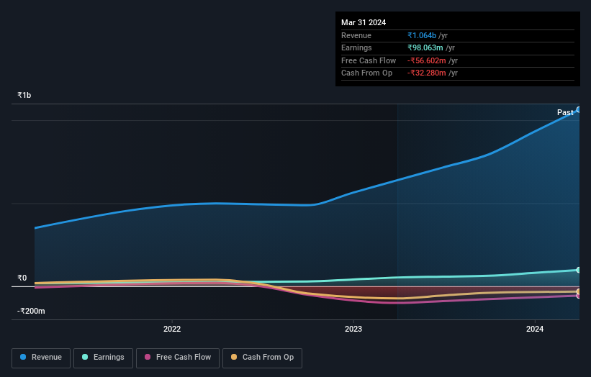Screen dimensions: 591x377
Task: Select the Revenue endpoint marker on chart
Action: pyautogui.click(x=579, y=109)
